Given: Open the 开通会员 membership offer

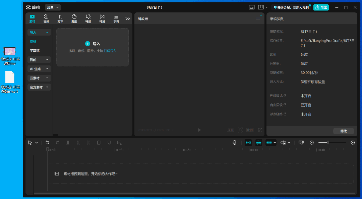Looking at the screenshot, I should pyautogui.click(x=291, y=7).
